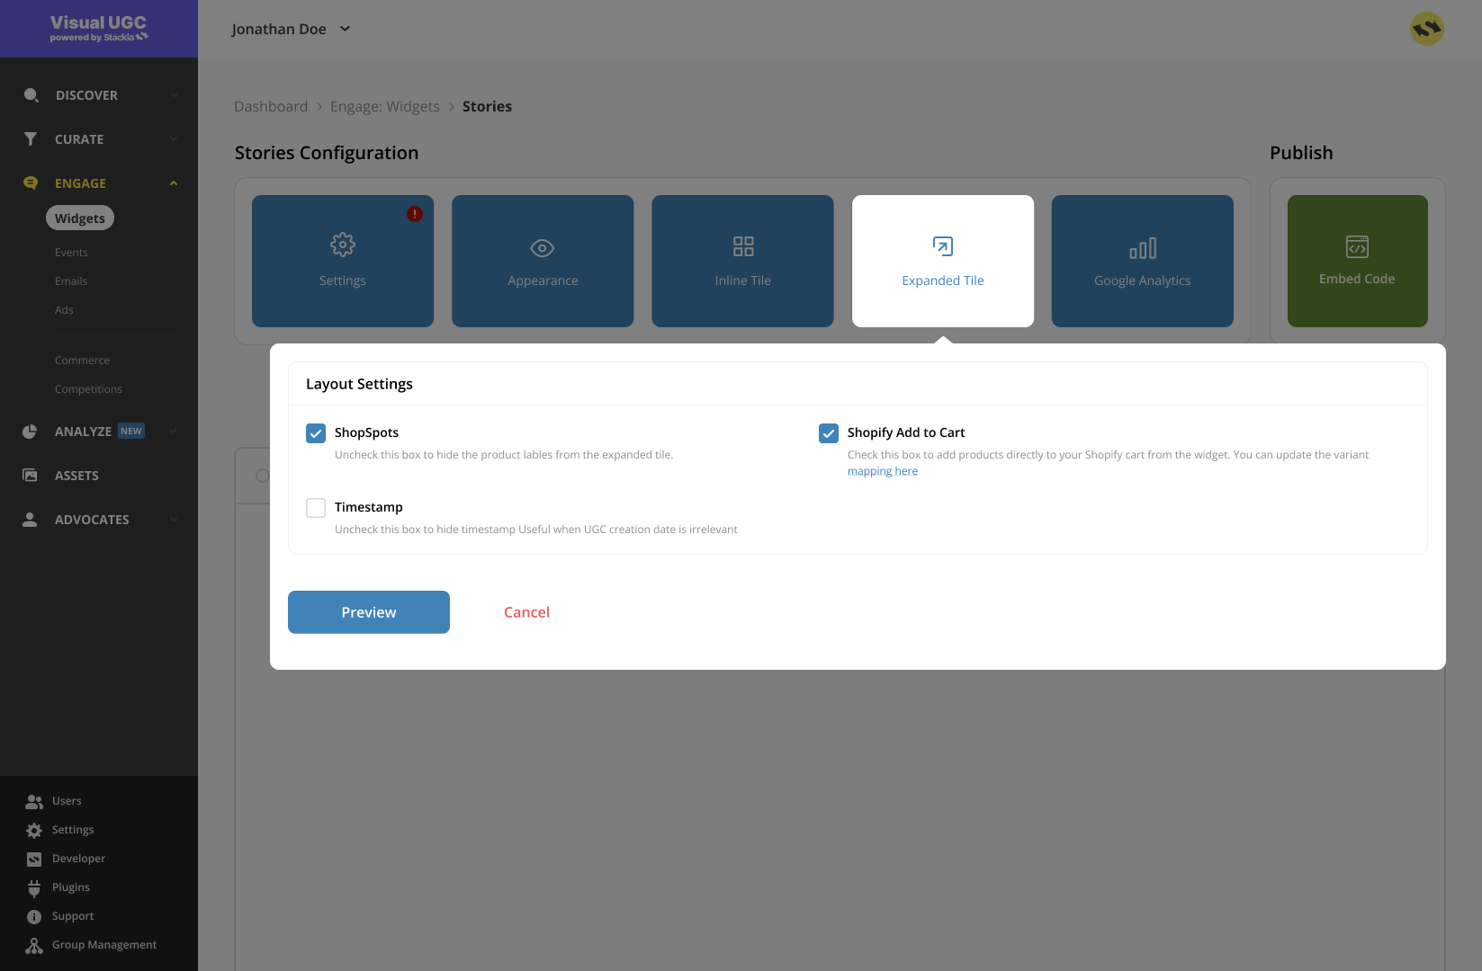Go to Events in Engage submenu
This screenshot has width=1482, height=971.
coord(71,253)
